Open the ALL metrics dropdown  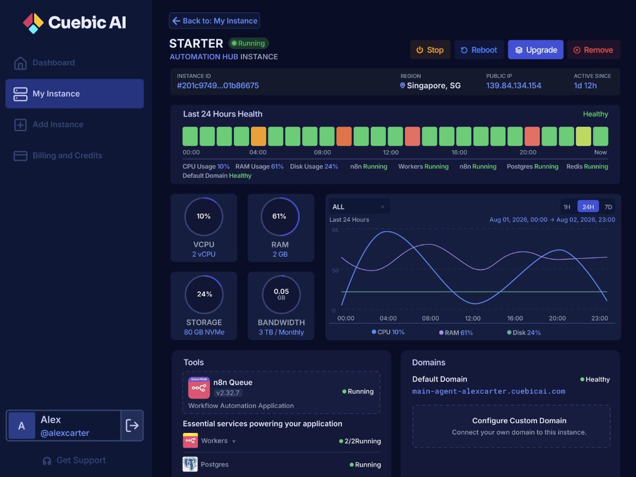pyautogui.click(x=359, y=207)
